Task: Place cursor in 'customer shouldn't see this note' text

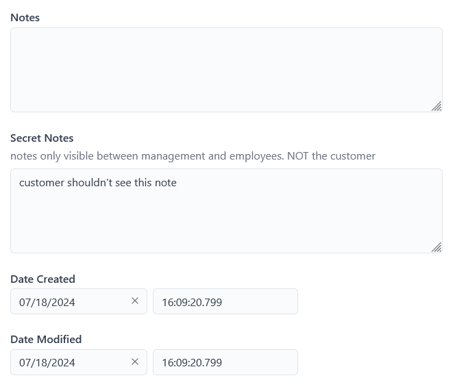Action: 97,183
